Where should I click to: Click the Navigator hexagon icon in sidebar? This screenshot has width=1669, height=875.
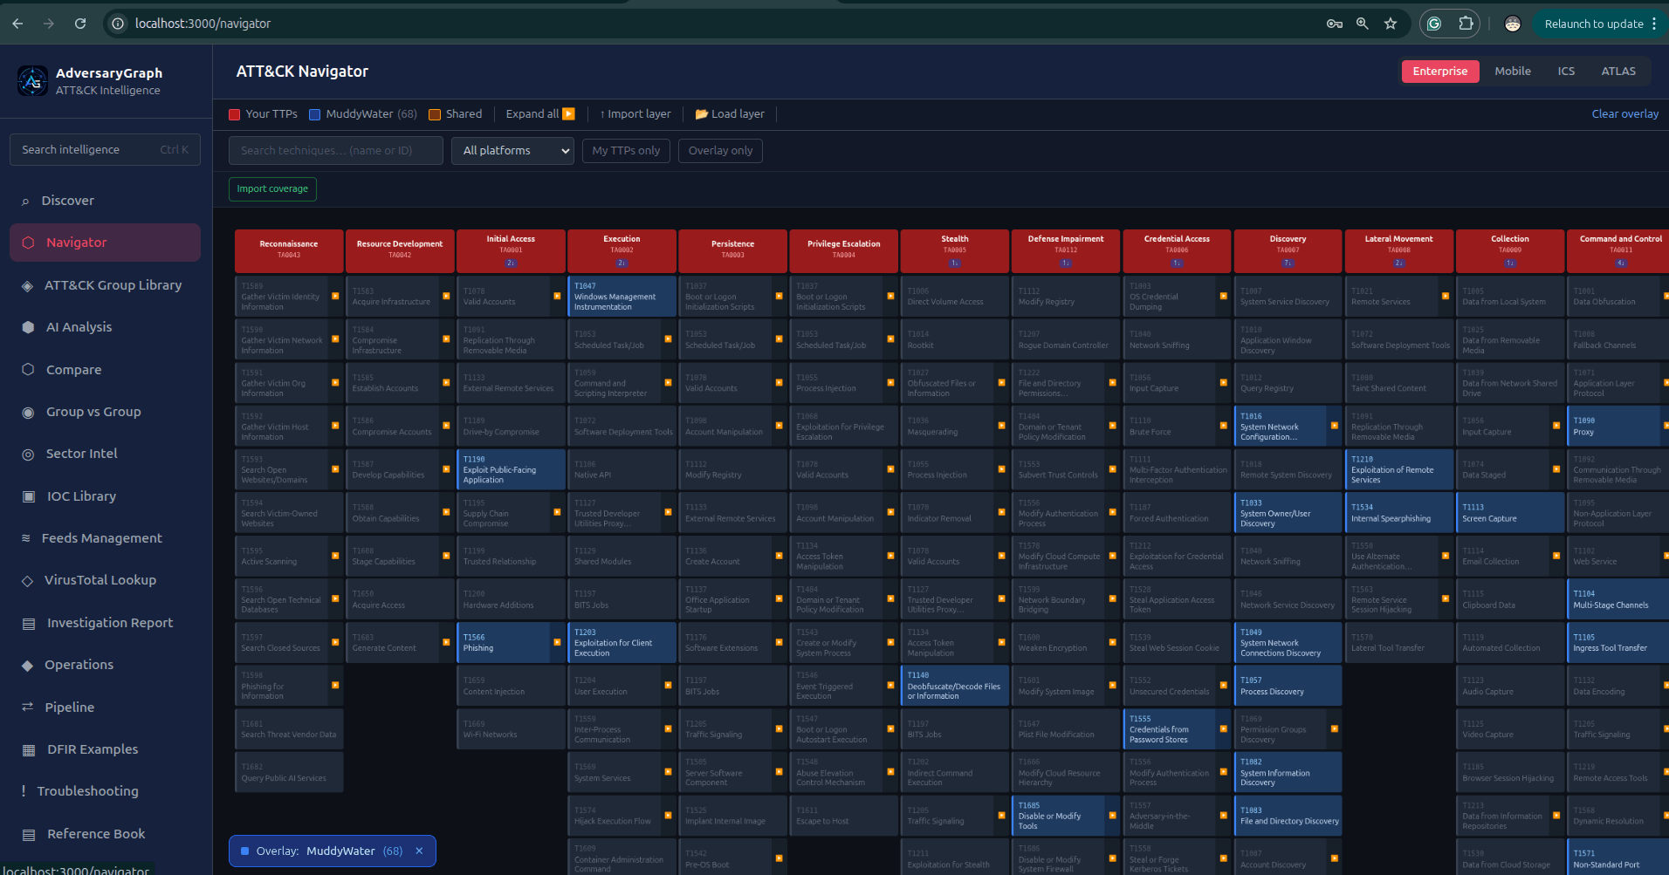tap(28, 243)
